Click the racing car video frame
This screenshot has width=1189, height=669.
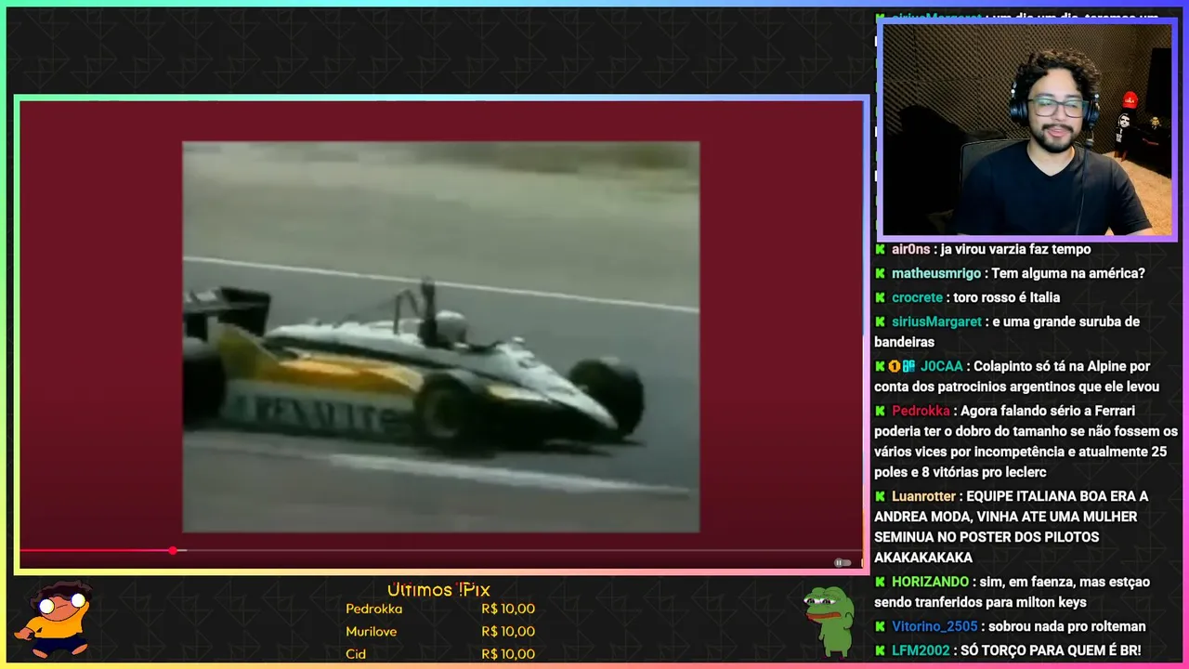[x=440, y=336]
